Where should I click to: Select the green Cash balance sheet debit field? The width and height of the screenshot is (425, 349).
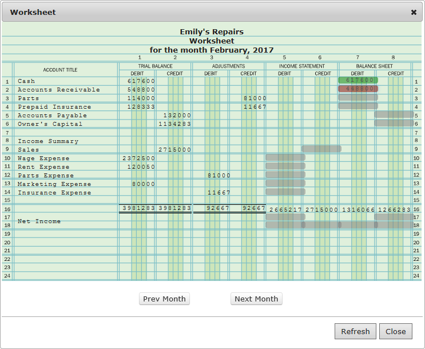point(358,80)
